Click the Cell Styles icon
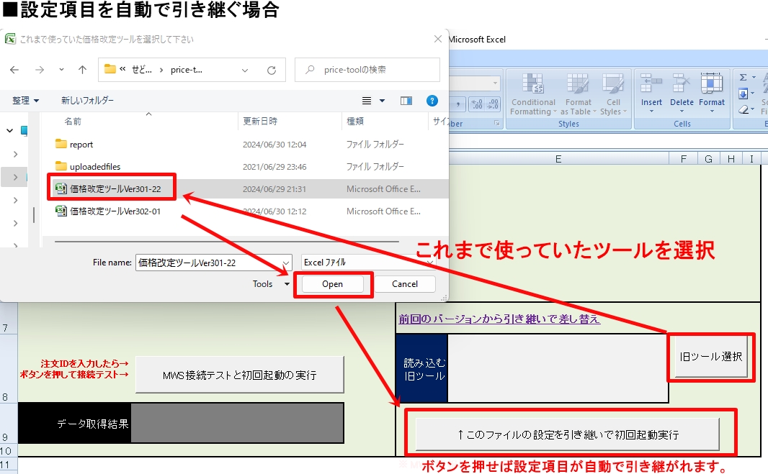This screenshot has width=768, height=474. (x=613, y=86)
